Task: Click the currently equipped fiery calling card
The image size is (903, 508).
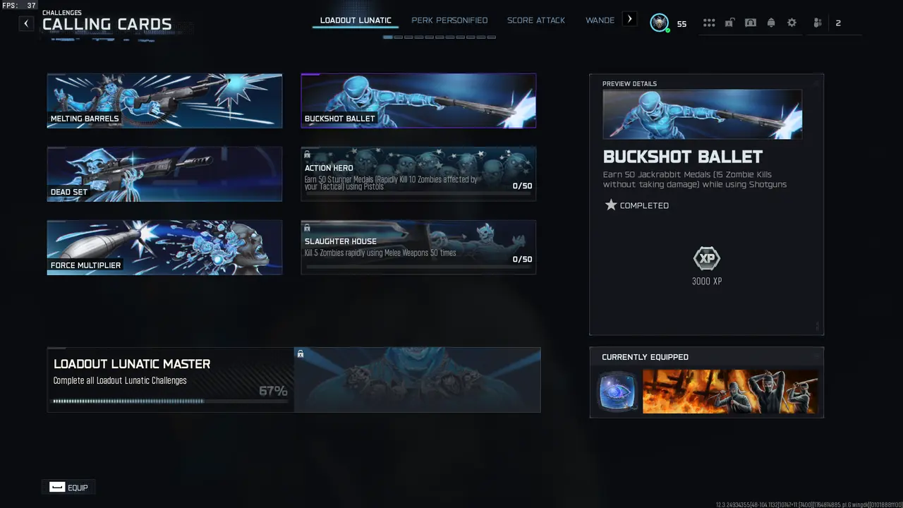Action: tap(730, 392)
